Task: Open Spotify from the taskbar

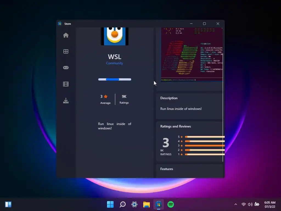Action: pos(171,204)
